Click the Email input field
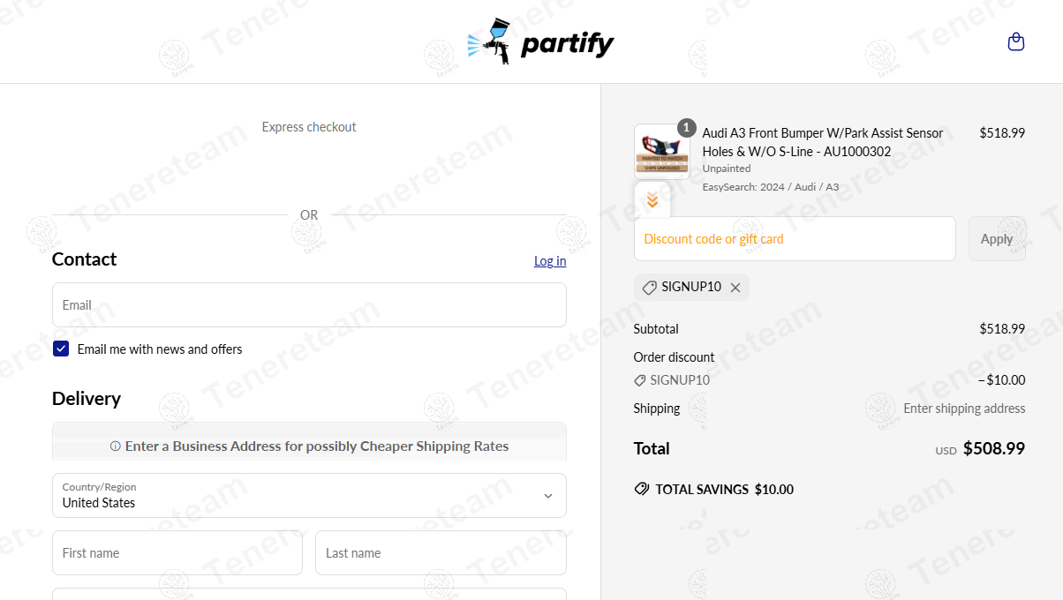This screenshot has height=600, width=1063. 309,304
